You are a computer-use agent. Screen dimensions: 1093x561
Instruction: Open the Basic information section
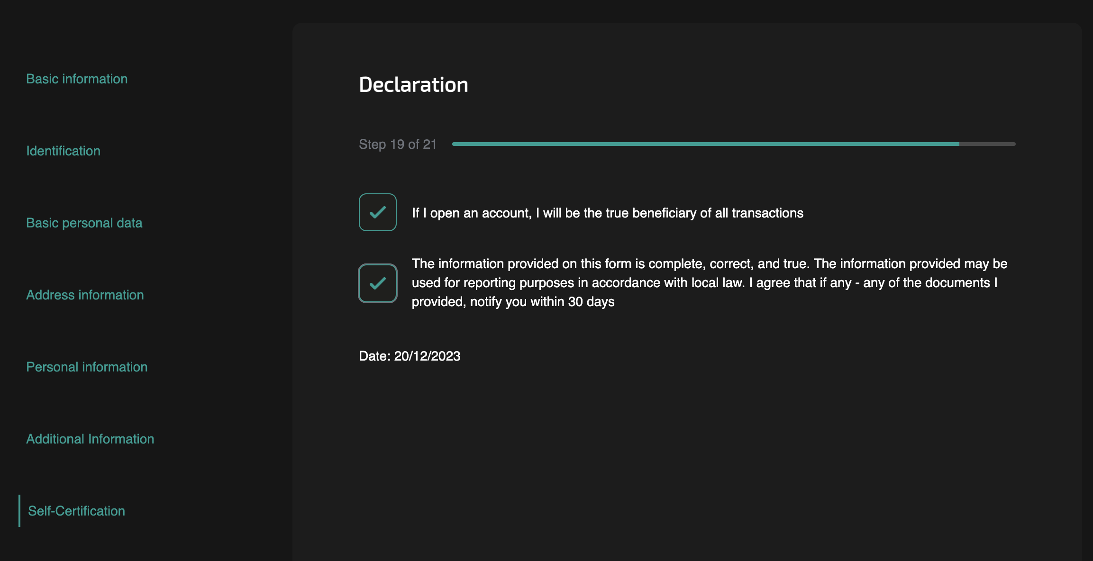(x=77, y=79)
